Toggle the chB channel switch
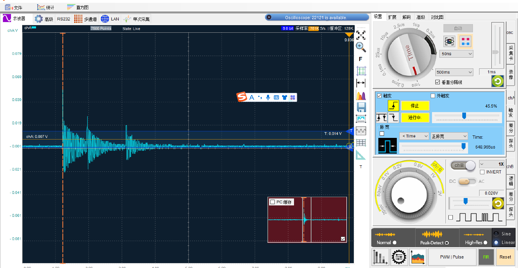 click(x=465, y=165)
